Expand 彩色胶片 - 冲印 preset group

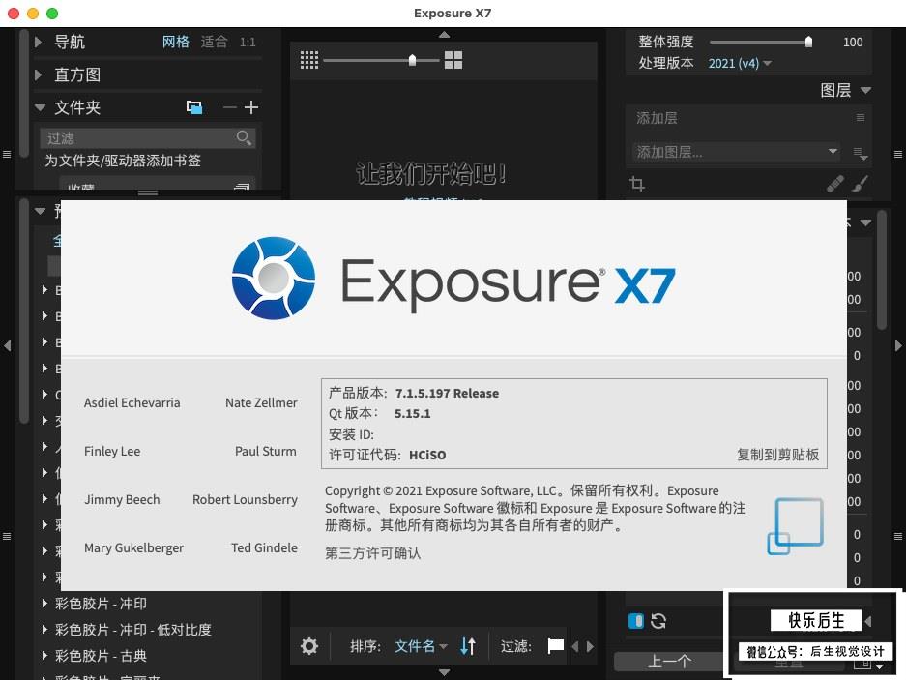tap(44, 603)
